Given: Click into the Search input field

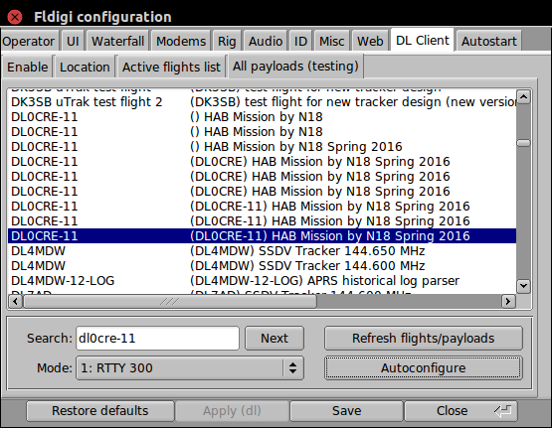Looking at the screenshot, I should pyautogui.click(x=157, y=338).
